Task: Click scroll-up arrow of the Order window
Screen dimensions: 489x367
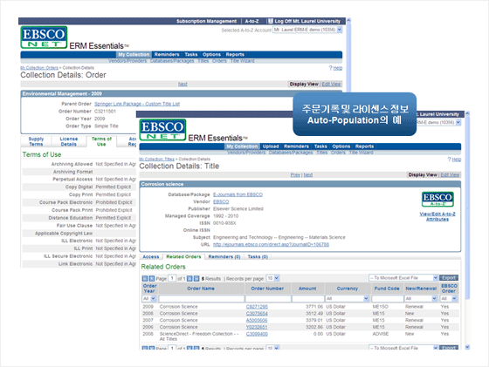Action: 348,21
